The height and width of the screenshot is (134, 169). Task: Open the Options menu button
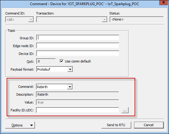[20, 125]
